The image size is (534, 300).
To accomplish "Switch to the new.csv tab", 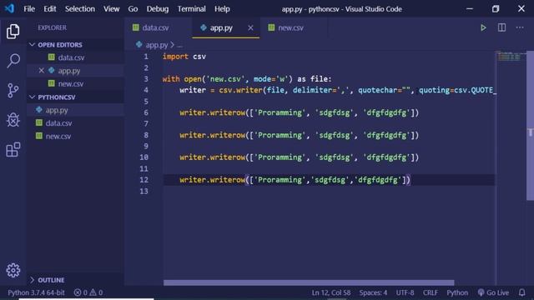I will pyautogui.click(x=290, y=27).
